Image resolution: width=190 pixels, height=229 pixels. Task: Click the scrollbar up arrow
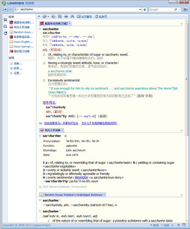coord(187,21)
